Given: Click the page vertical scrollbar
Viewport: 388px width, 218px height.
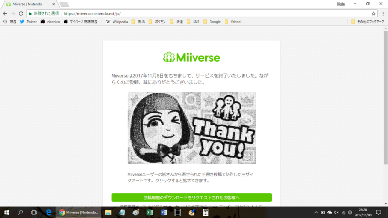Looking at the screenshot, I should [386, 98].
